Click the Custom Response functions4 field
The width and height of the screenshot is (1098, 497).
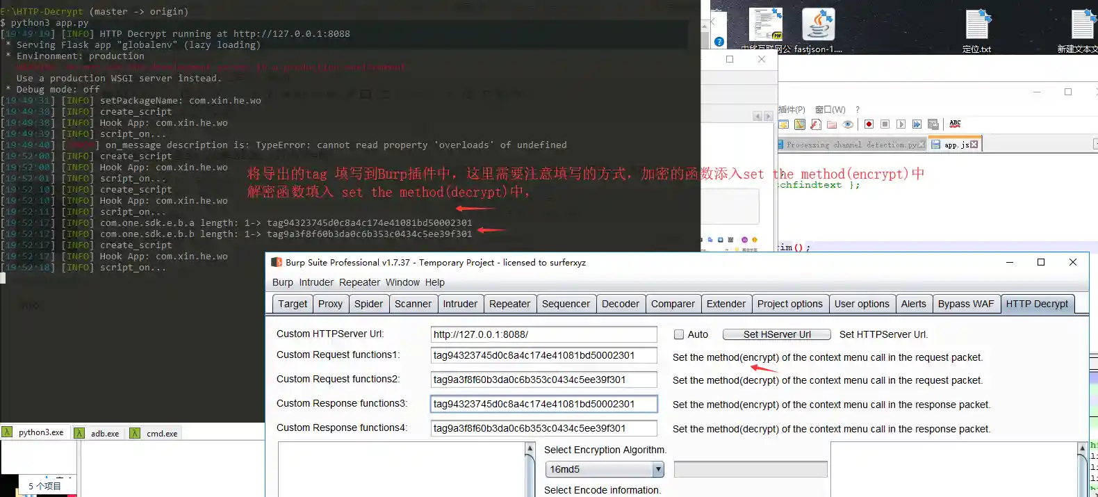pyautogui.click(x=543, y=428)
